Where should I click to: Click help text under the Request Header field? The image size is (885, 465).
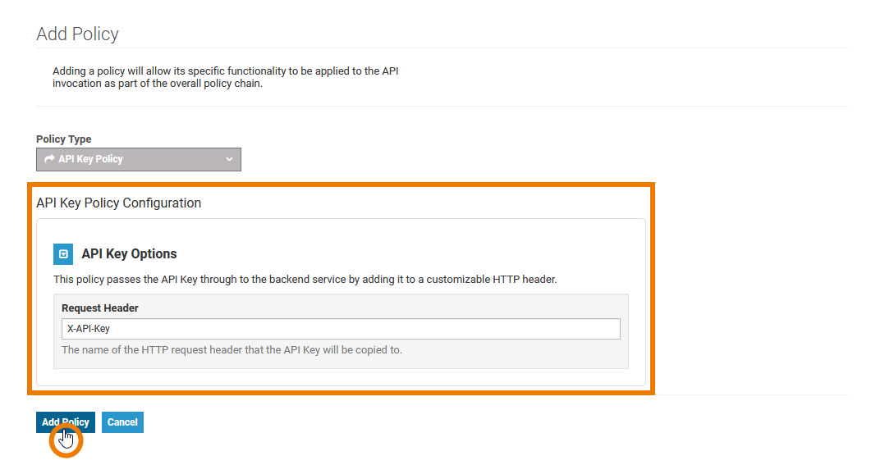coord(232,350)
